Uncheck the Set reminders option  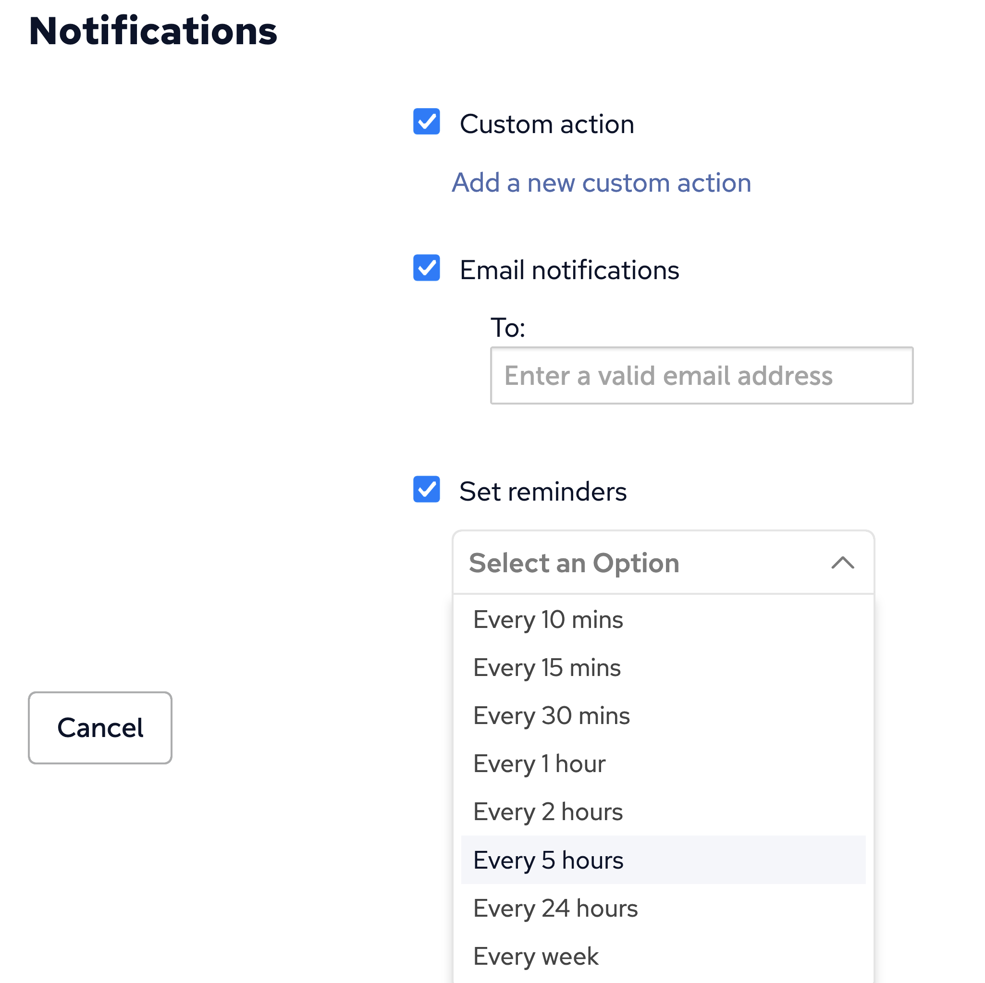pyautogui.click(x=426, y=491)
